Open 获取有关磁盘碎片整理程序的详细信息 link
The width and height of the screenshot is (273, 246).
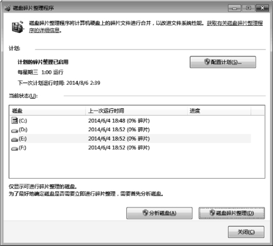click(x=235, y=23)
